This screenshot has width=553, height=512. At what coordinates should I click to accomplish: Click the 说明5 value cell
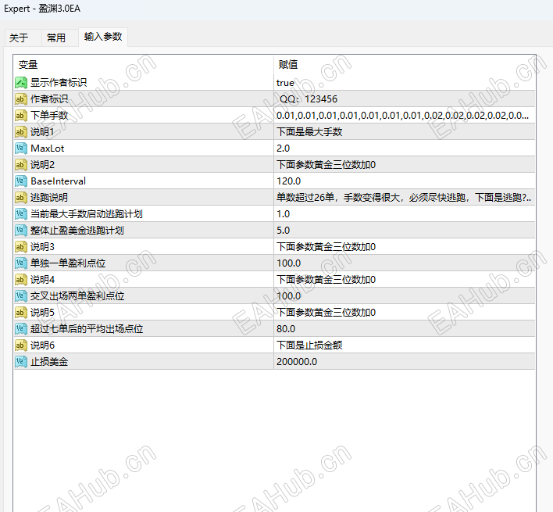tap(405, 313)
